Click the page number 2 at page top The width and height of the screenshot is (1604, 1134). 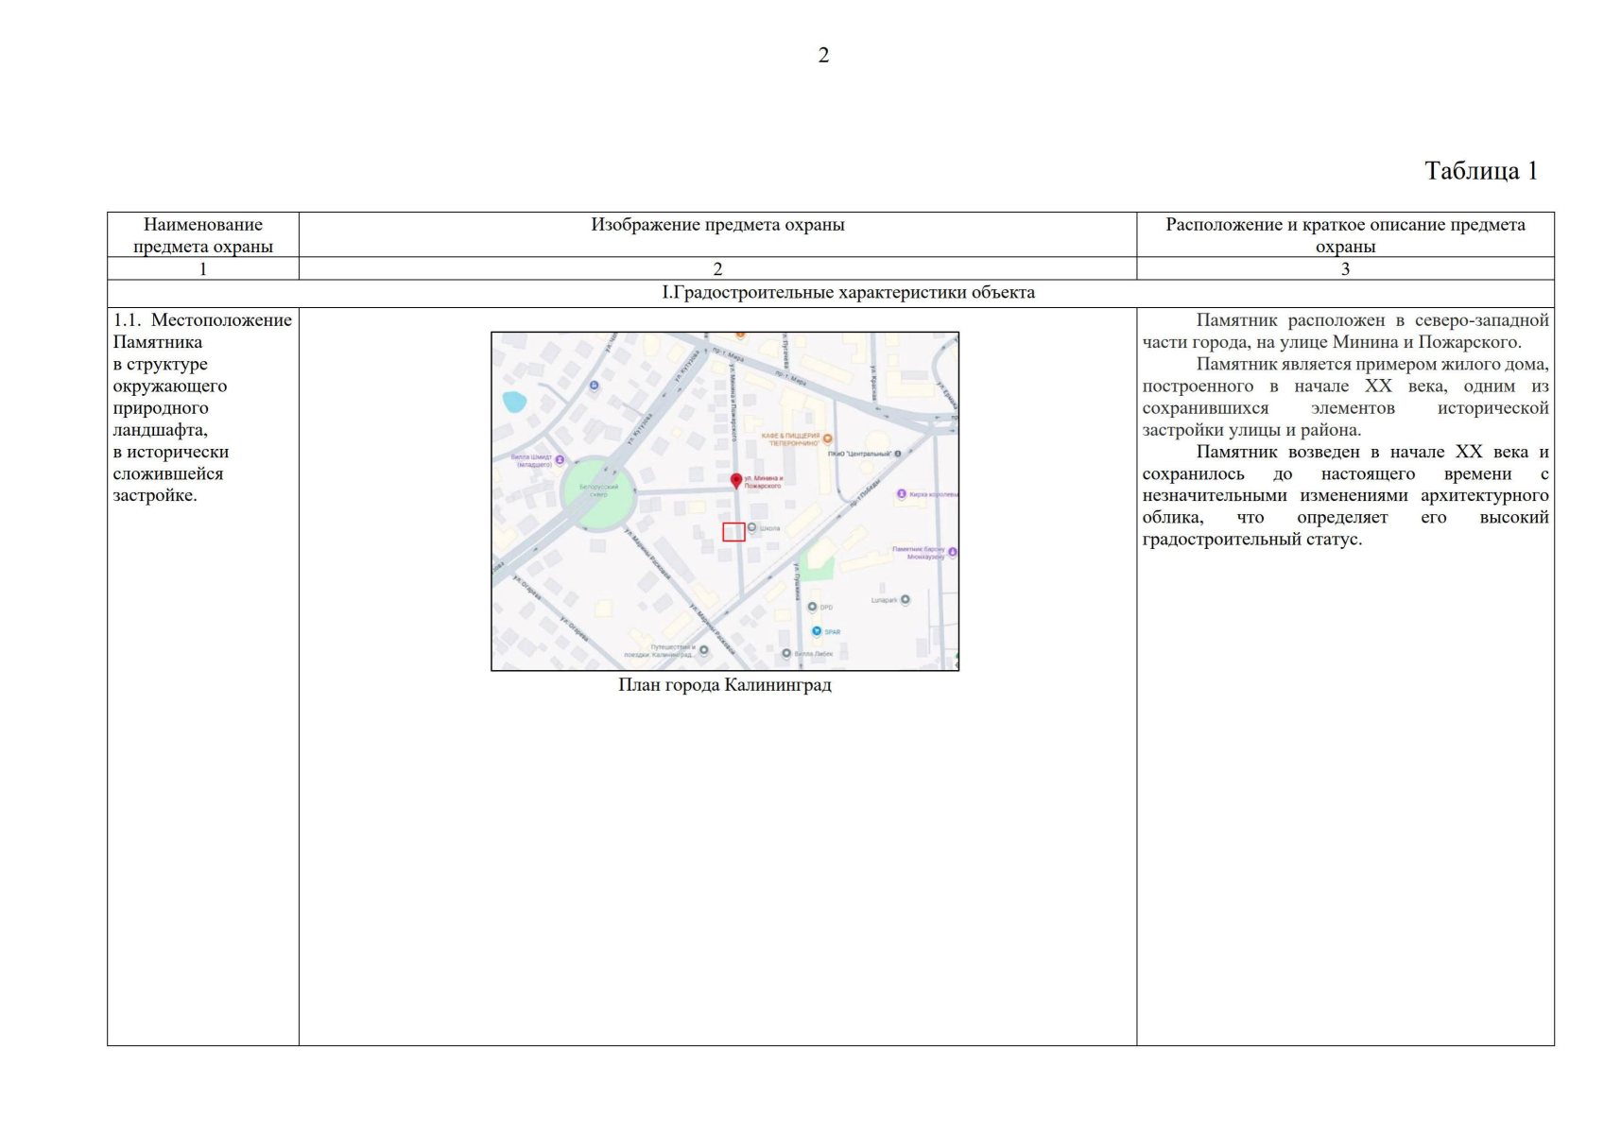[x=823, y=56]
